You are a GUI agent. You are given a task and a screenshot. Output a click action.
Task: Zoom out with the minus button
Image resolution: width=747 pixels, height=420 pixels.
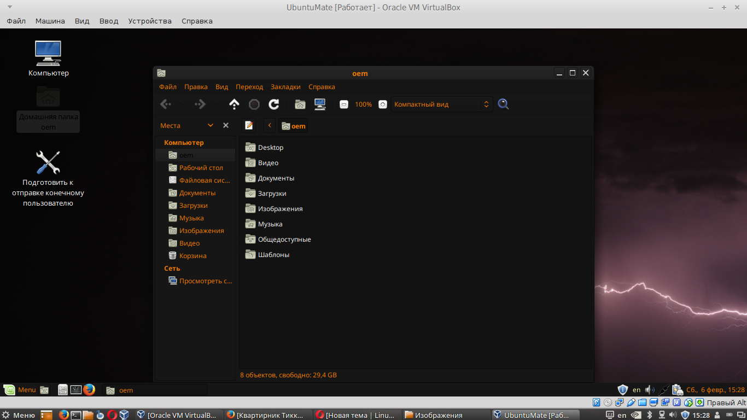[344, 104]
